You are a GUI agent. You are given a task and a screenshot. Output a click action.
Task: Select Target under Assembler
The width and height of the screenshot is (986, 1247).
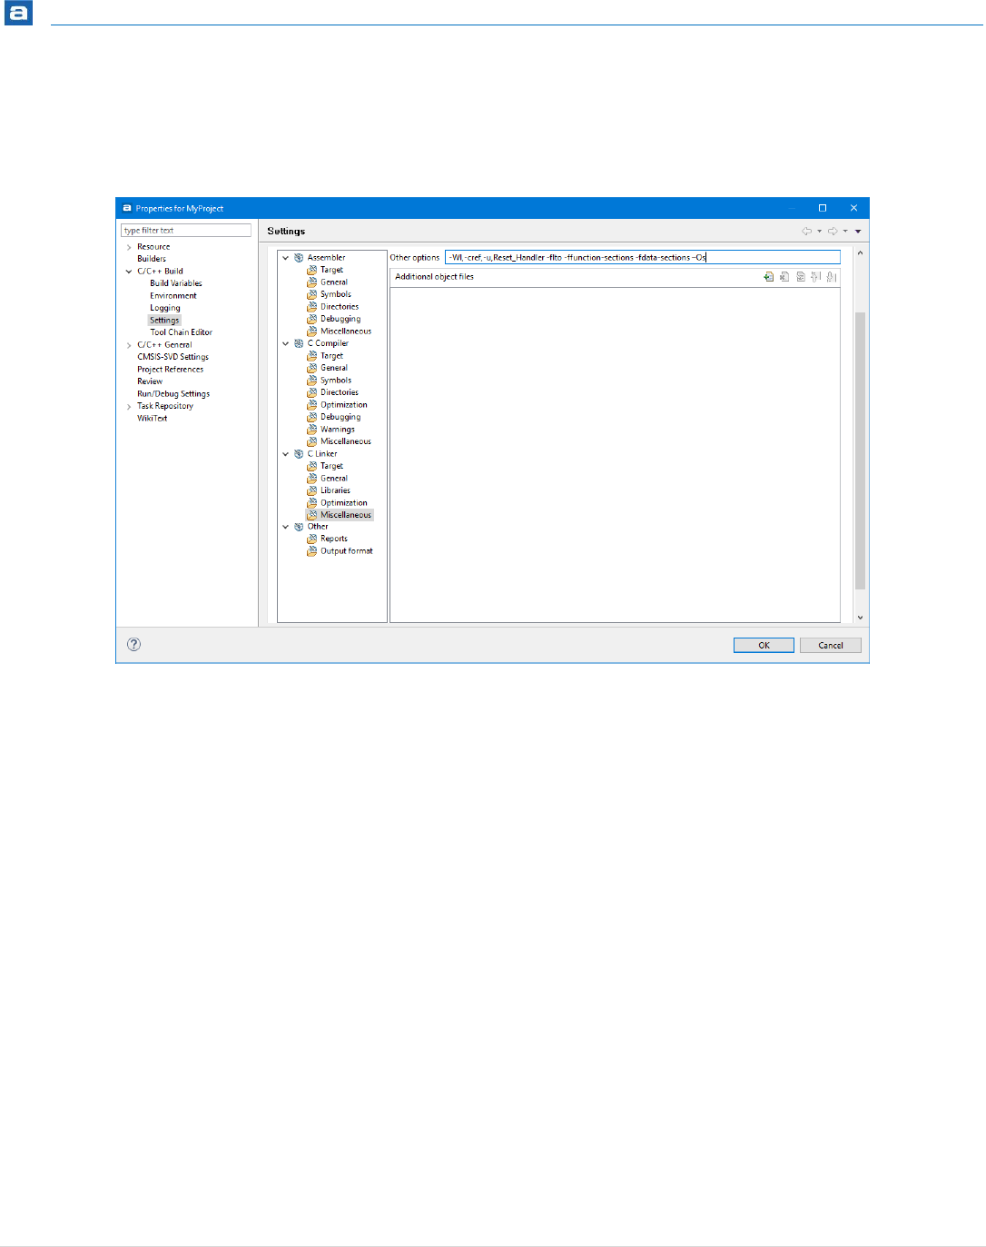pyautogui.click(x=331, y=270)
